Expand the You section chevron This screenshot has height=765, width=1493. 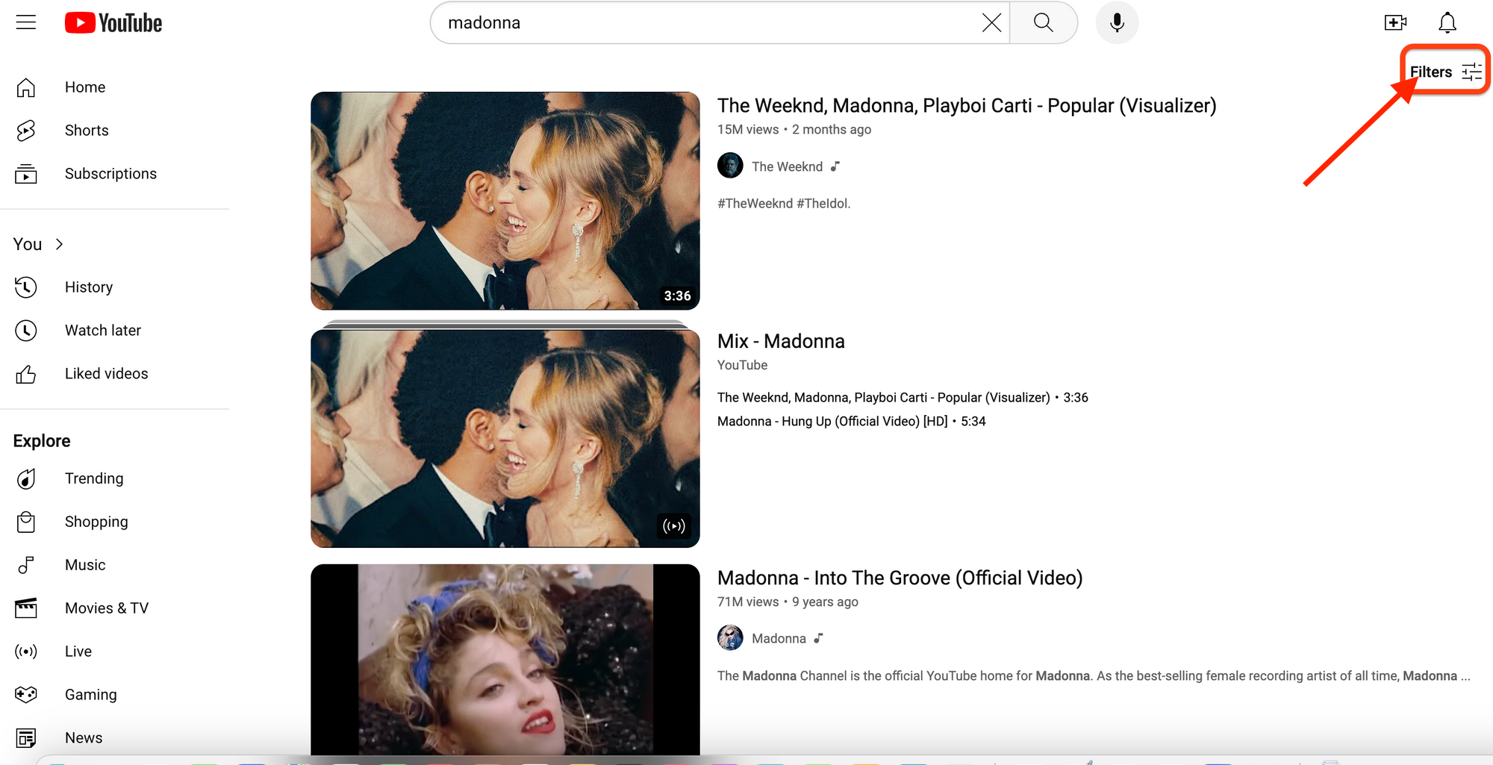(60, 244)
